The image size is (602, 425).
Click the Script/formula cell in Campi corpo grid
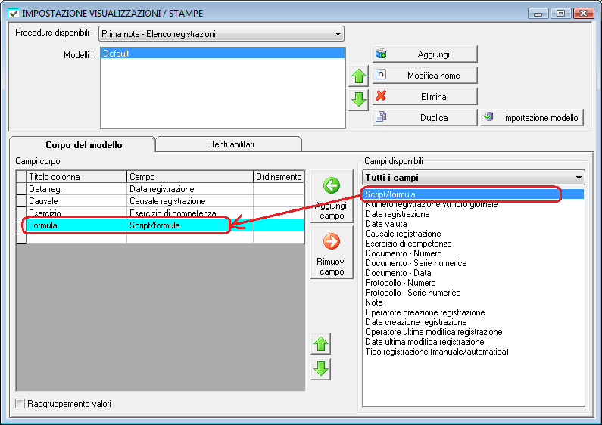[x=190, y=225]
